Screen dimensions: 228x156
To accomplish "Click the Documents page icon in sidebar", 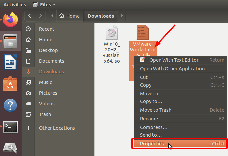I will point(28,61).
